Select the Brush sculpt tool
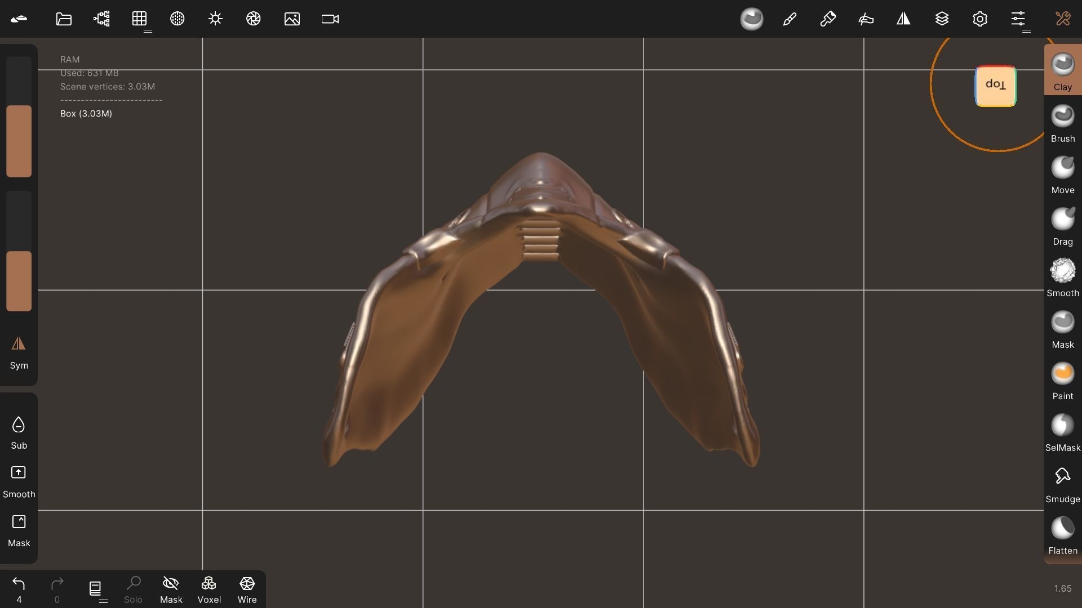The height and width of the screenshot is (608, 1082). (1063, 123)
